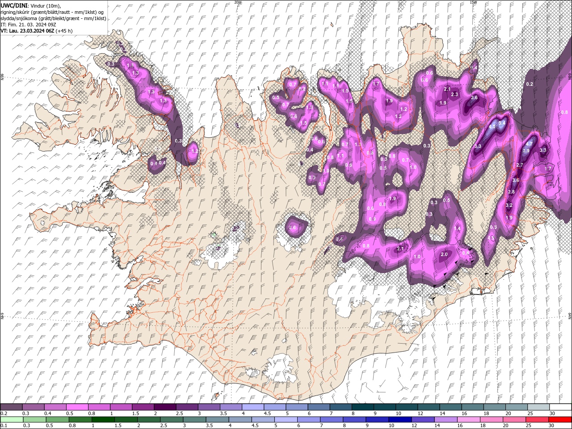Click the 2.0 snowfall value on the map

pos(444,254)
